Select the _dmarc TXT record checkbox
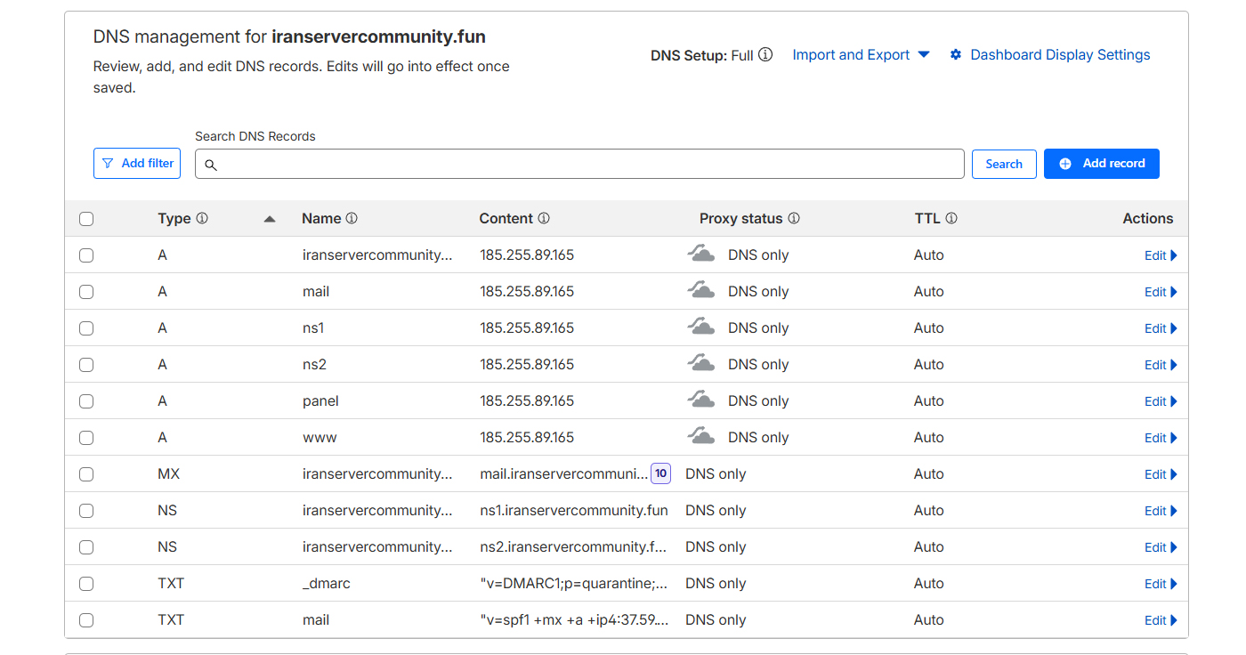 click(x=86, y=584)
